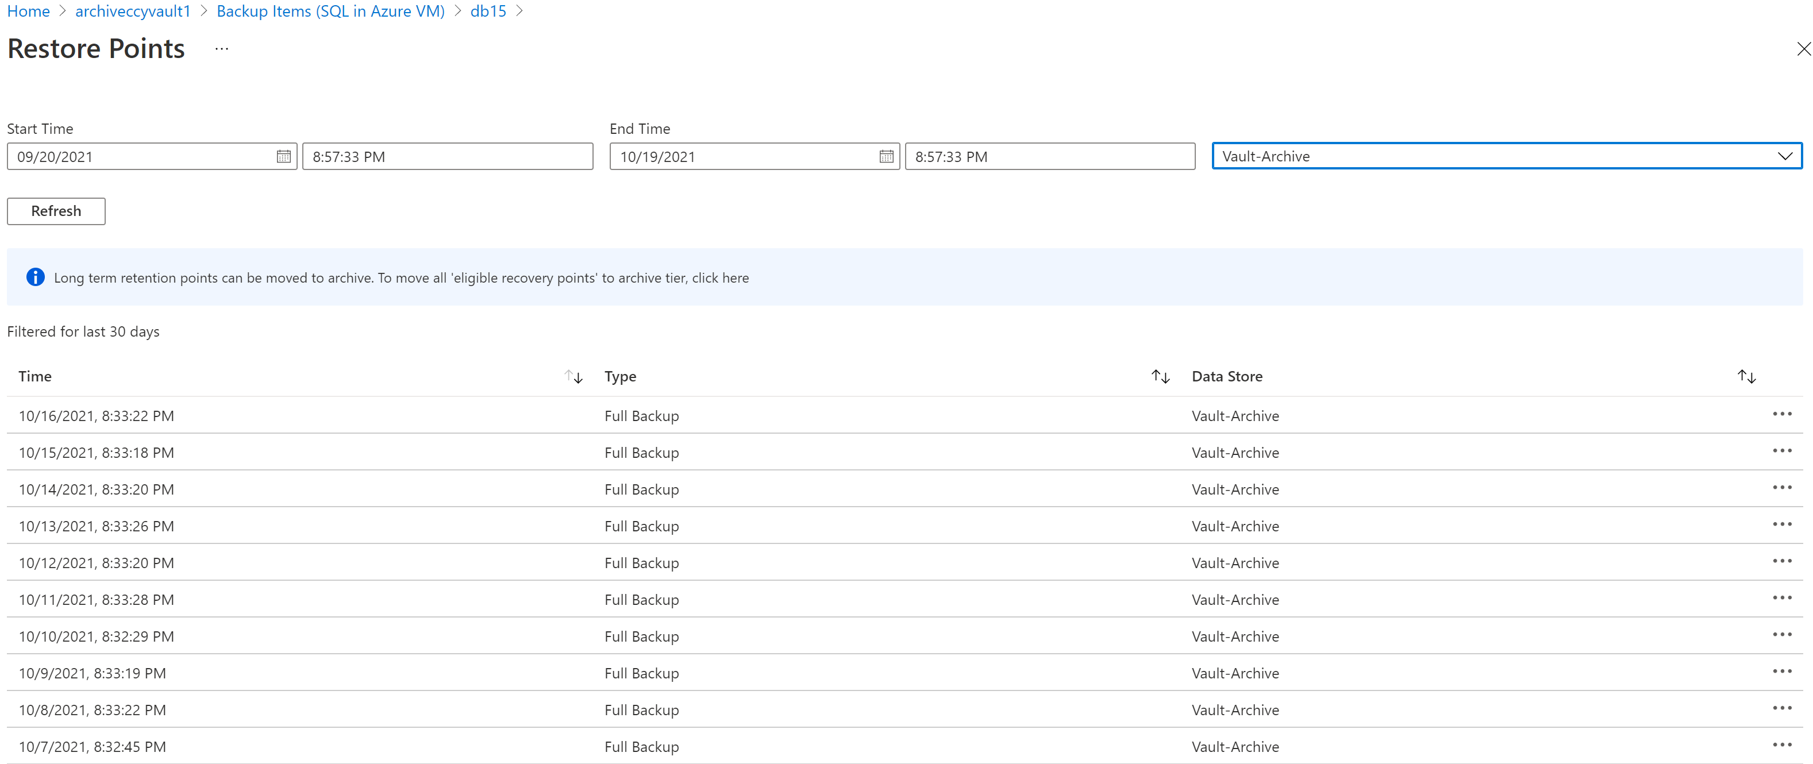The height and width of the screenshot is (764, 1813).
Task: Open the End Time date picker calendar
Action: pos(886,156)
